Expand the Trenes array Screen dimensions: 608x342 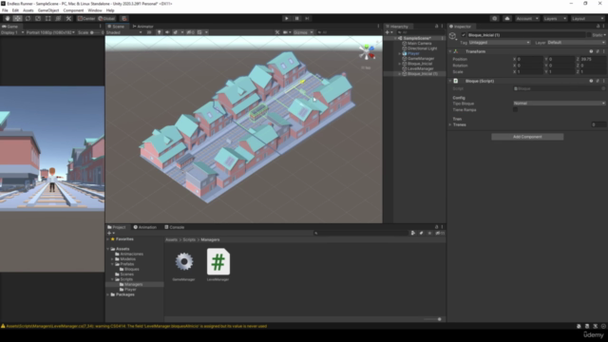tap(450, 124)
